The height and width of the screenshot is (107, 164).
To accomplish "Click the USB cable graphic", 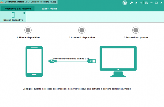I will tap(72, 61).
